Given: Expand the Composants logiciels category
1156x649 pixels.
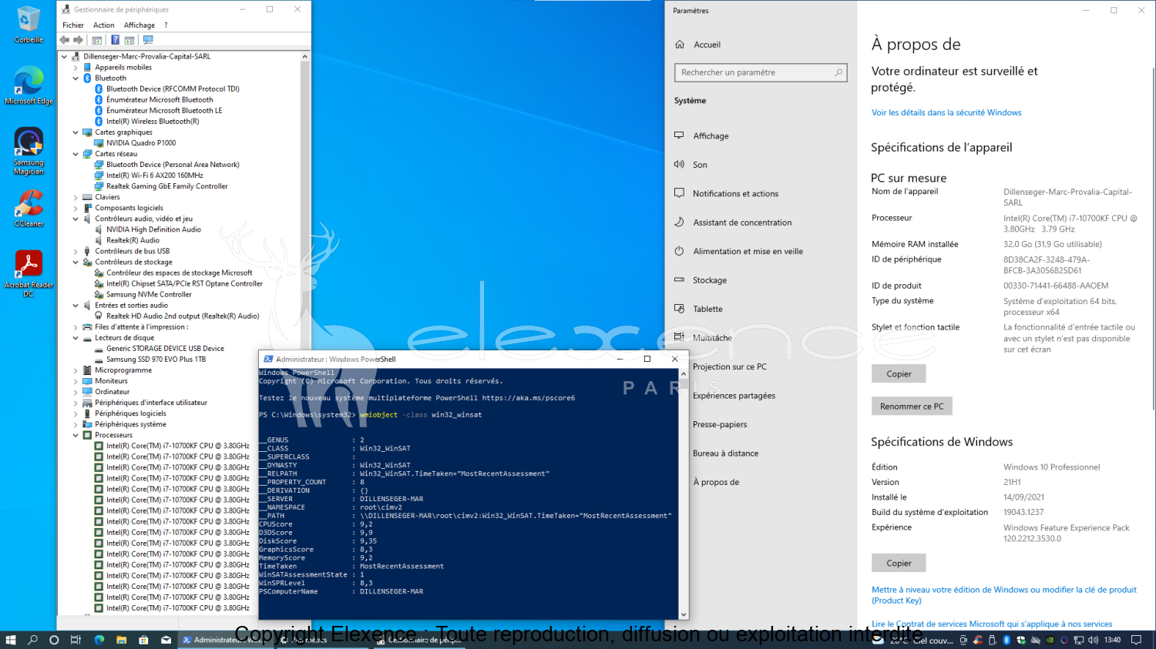Looking at the screenshot, I should [76, 208].
